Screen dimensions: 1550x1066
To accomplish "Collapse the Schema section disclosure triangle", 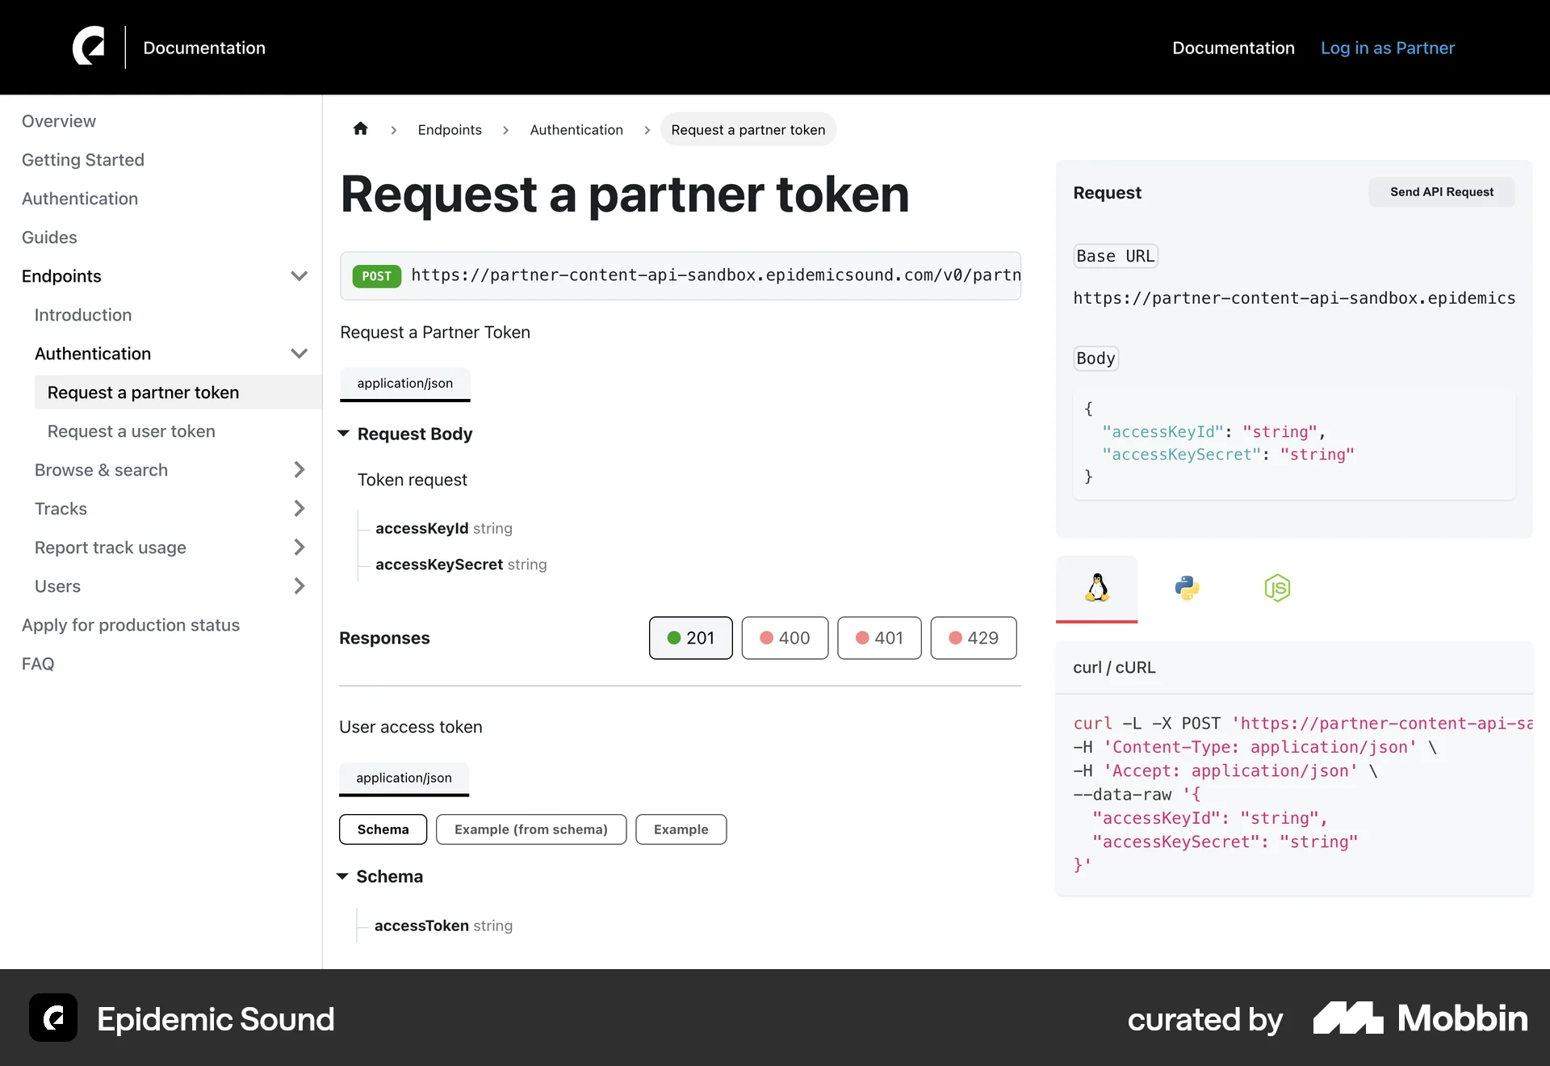I will (x=344, y=876).
